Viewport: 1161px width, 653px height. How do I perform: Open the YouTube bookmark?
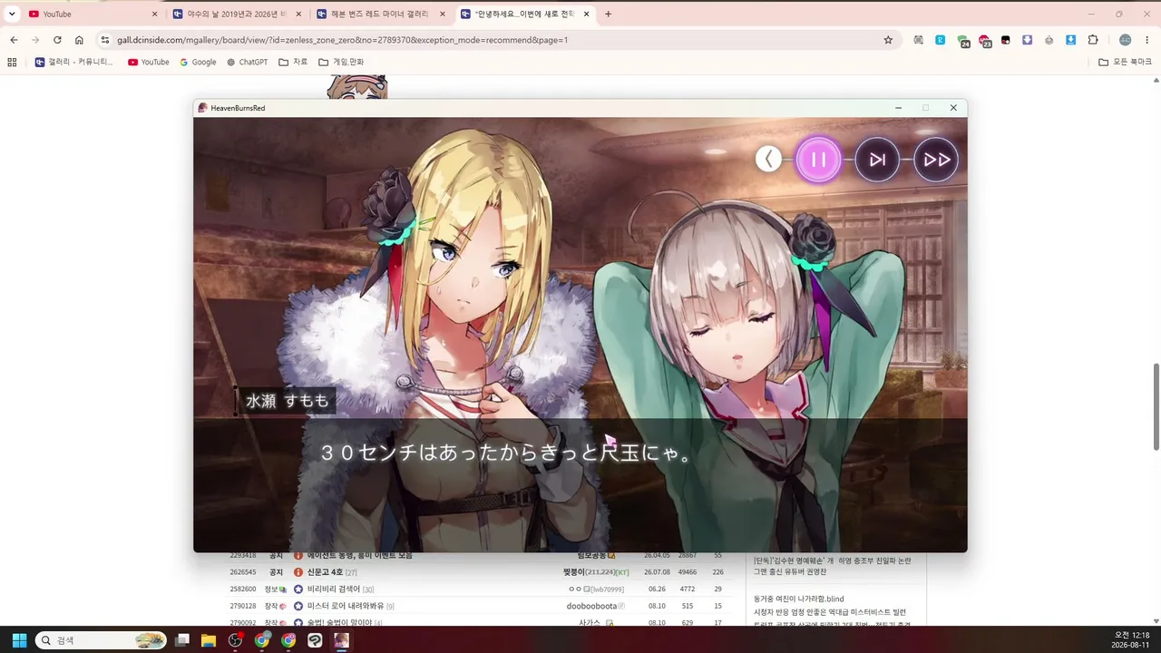coord(149,62)
